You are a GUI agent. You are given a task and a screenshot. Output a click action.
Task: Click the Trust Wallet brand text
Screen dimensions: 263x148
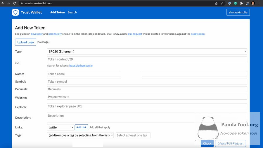click(x=31, y=12)
